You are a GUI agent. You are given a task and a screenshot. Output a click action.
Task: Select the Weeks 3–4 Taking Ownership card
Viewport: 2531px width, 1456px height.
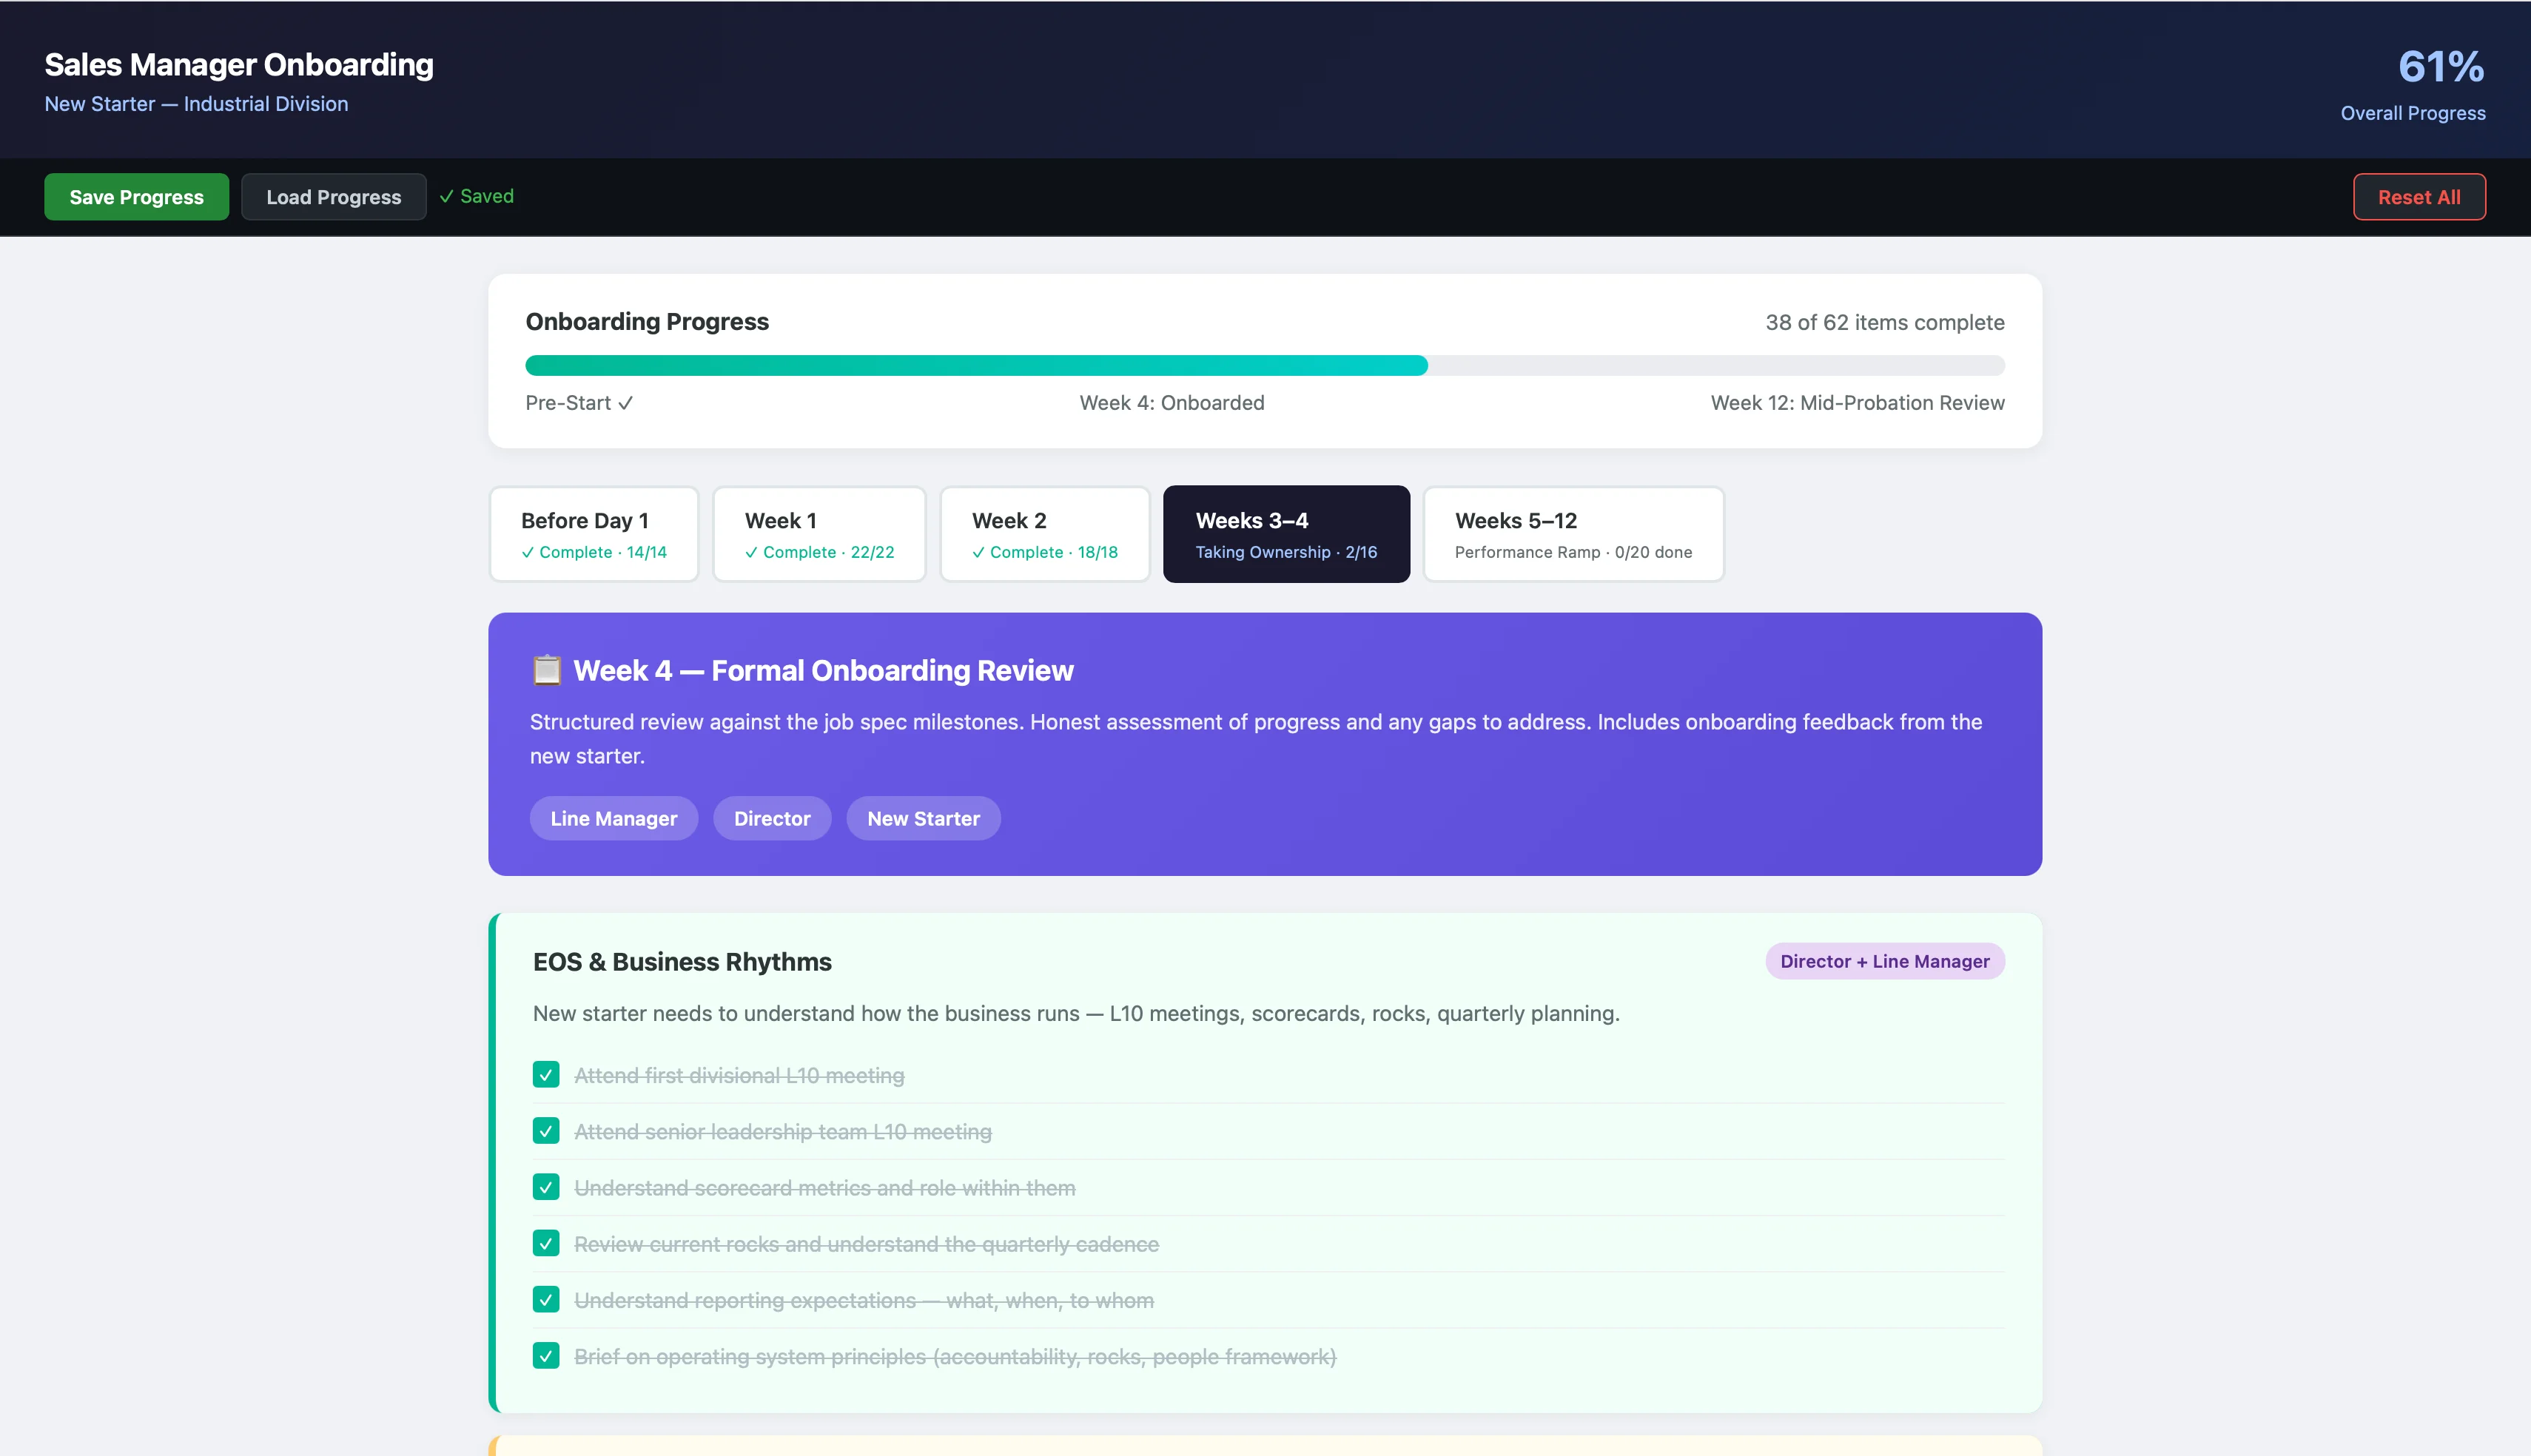click(1286, 533)
